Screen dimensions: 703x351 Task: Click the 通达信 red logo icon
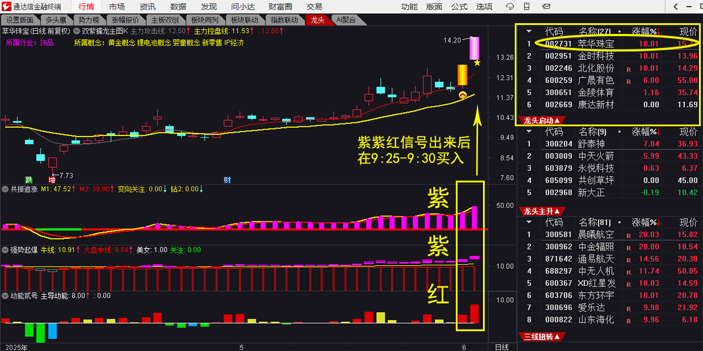pyautogui.click(x=7, y=7)
